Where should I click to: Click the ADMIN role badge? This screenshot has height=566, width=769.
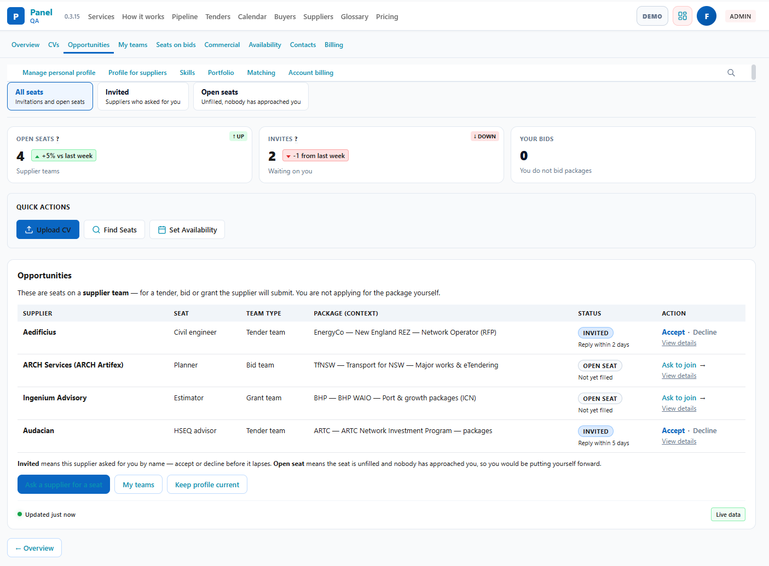[740, 16]
